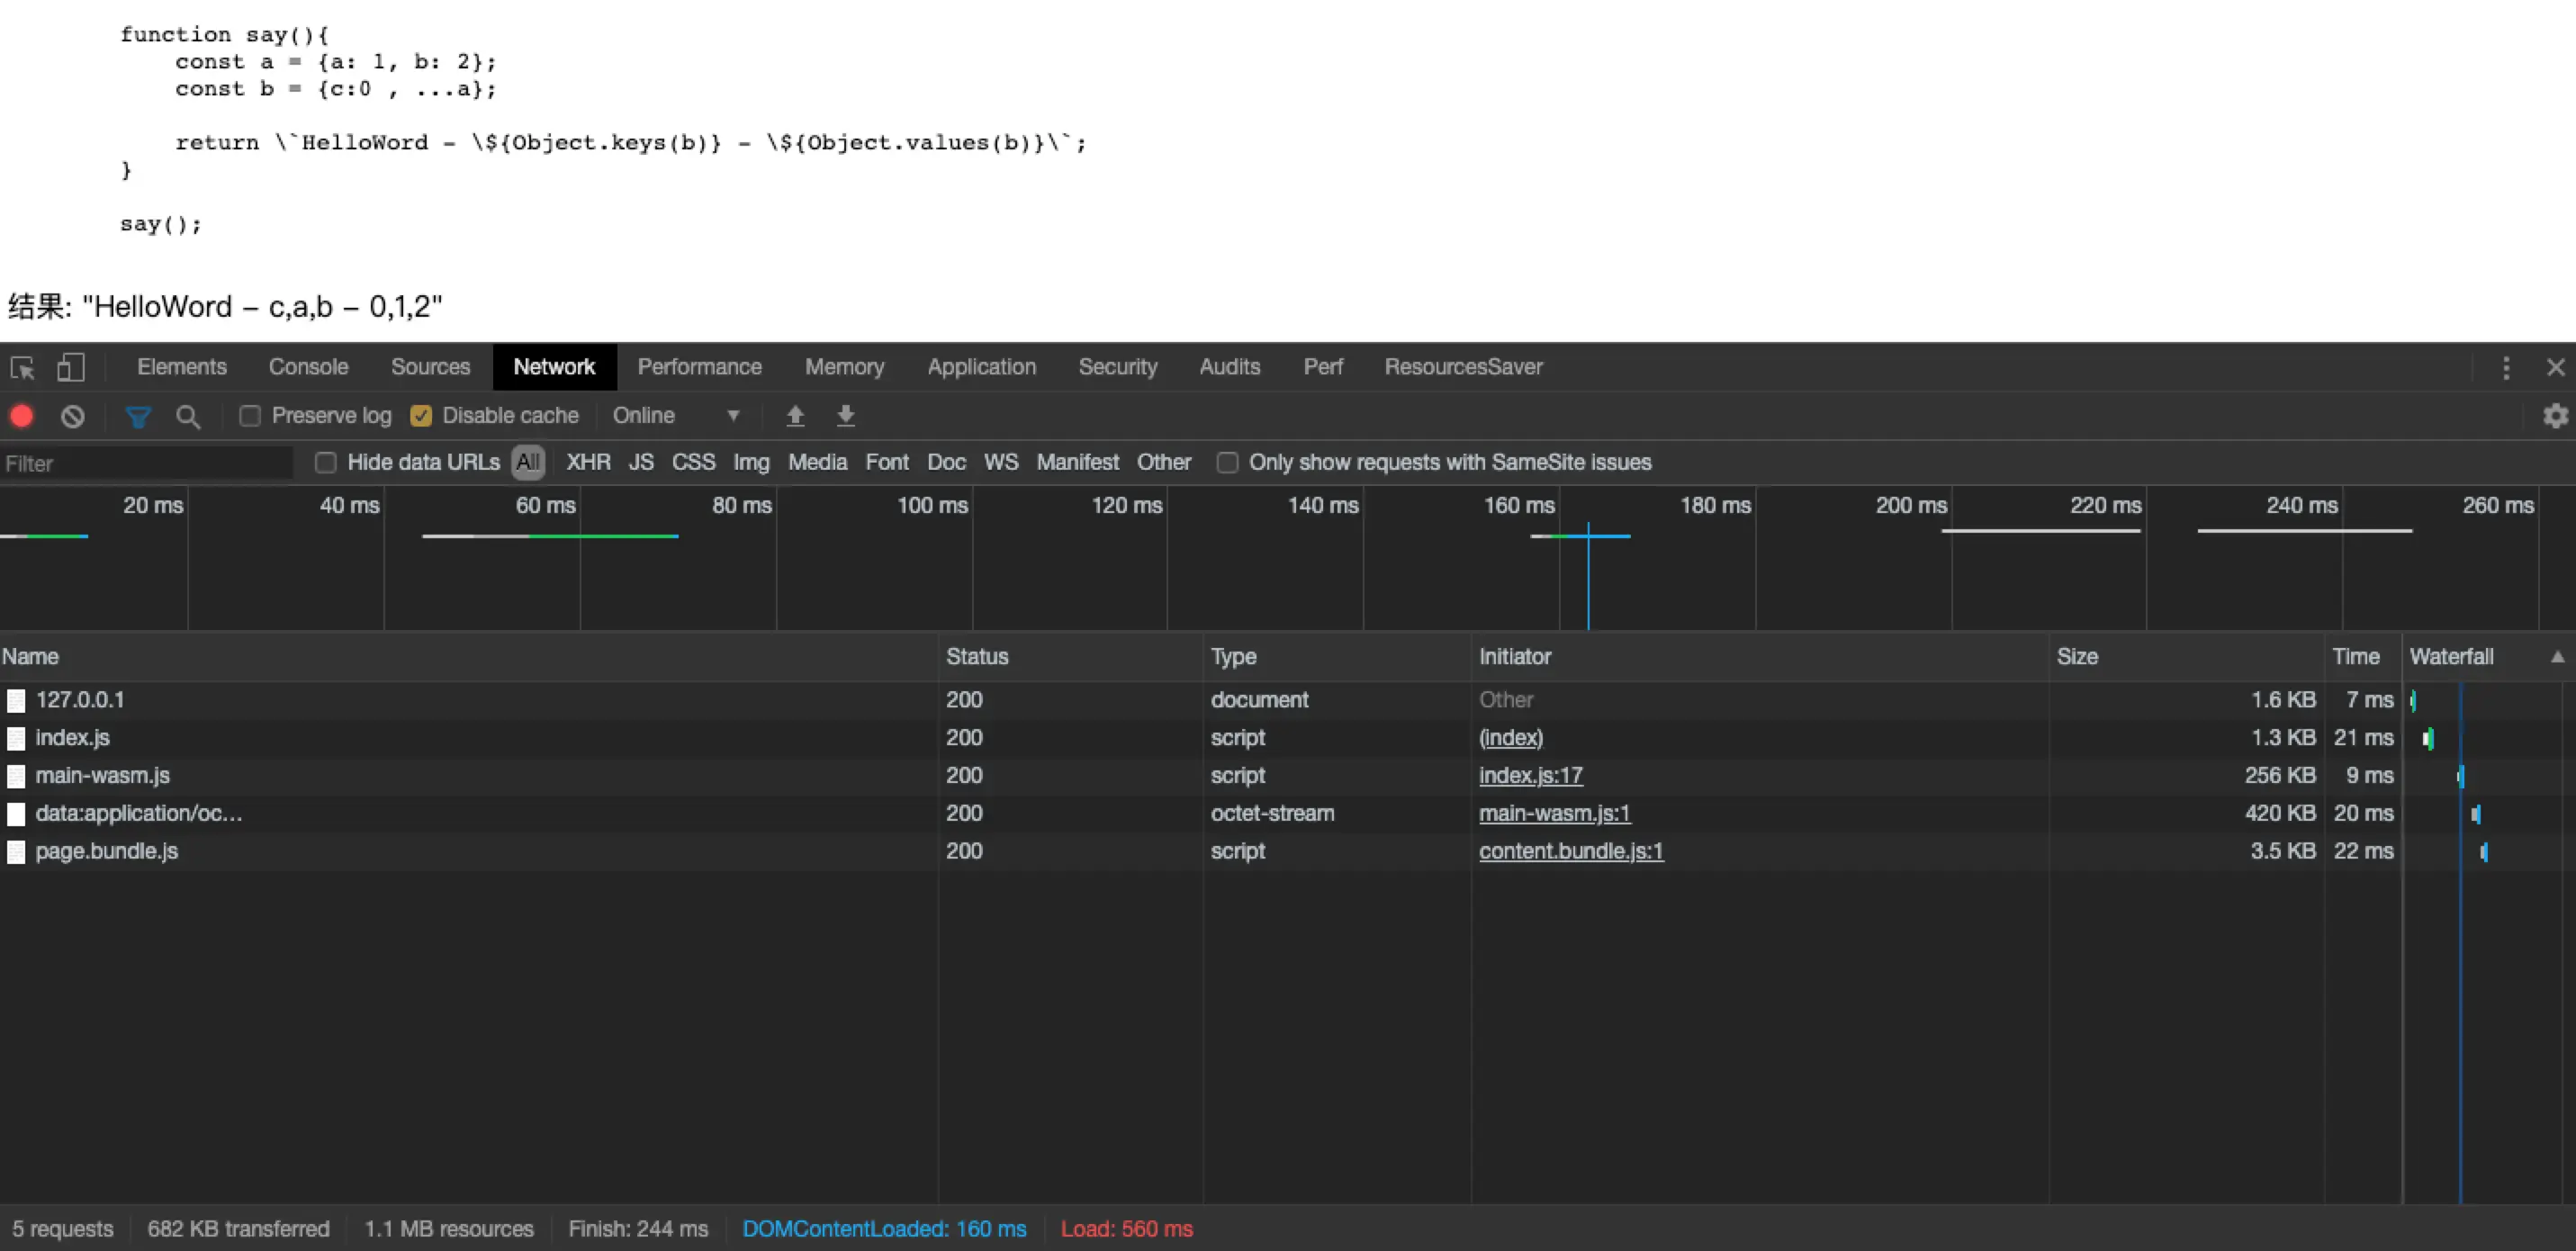2576x1251 pixels.
Task: Switch to the Performance tab
Action: point(699,367)
